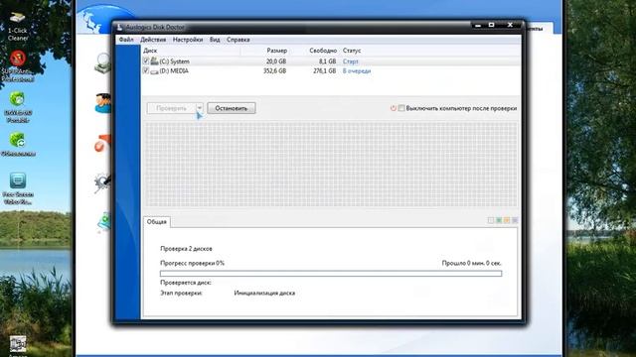
Task: Enable 'Выключить компьютер после проверки' checkbox
Action: pyautogui.click(x=401, y=108)
